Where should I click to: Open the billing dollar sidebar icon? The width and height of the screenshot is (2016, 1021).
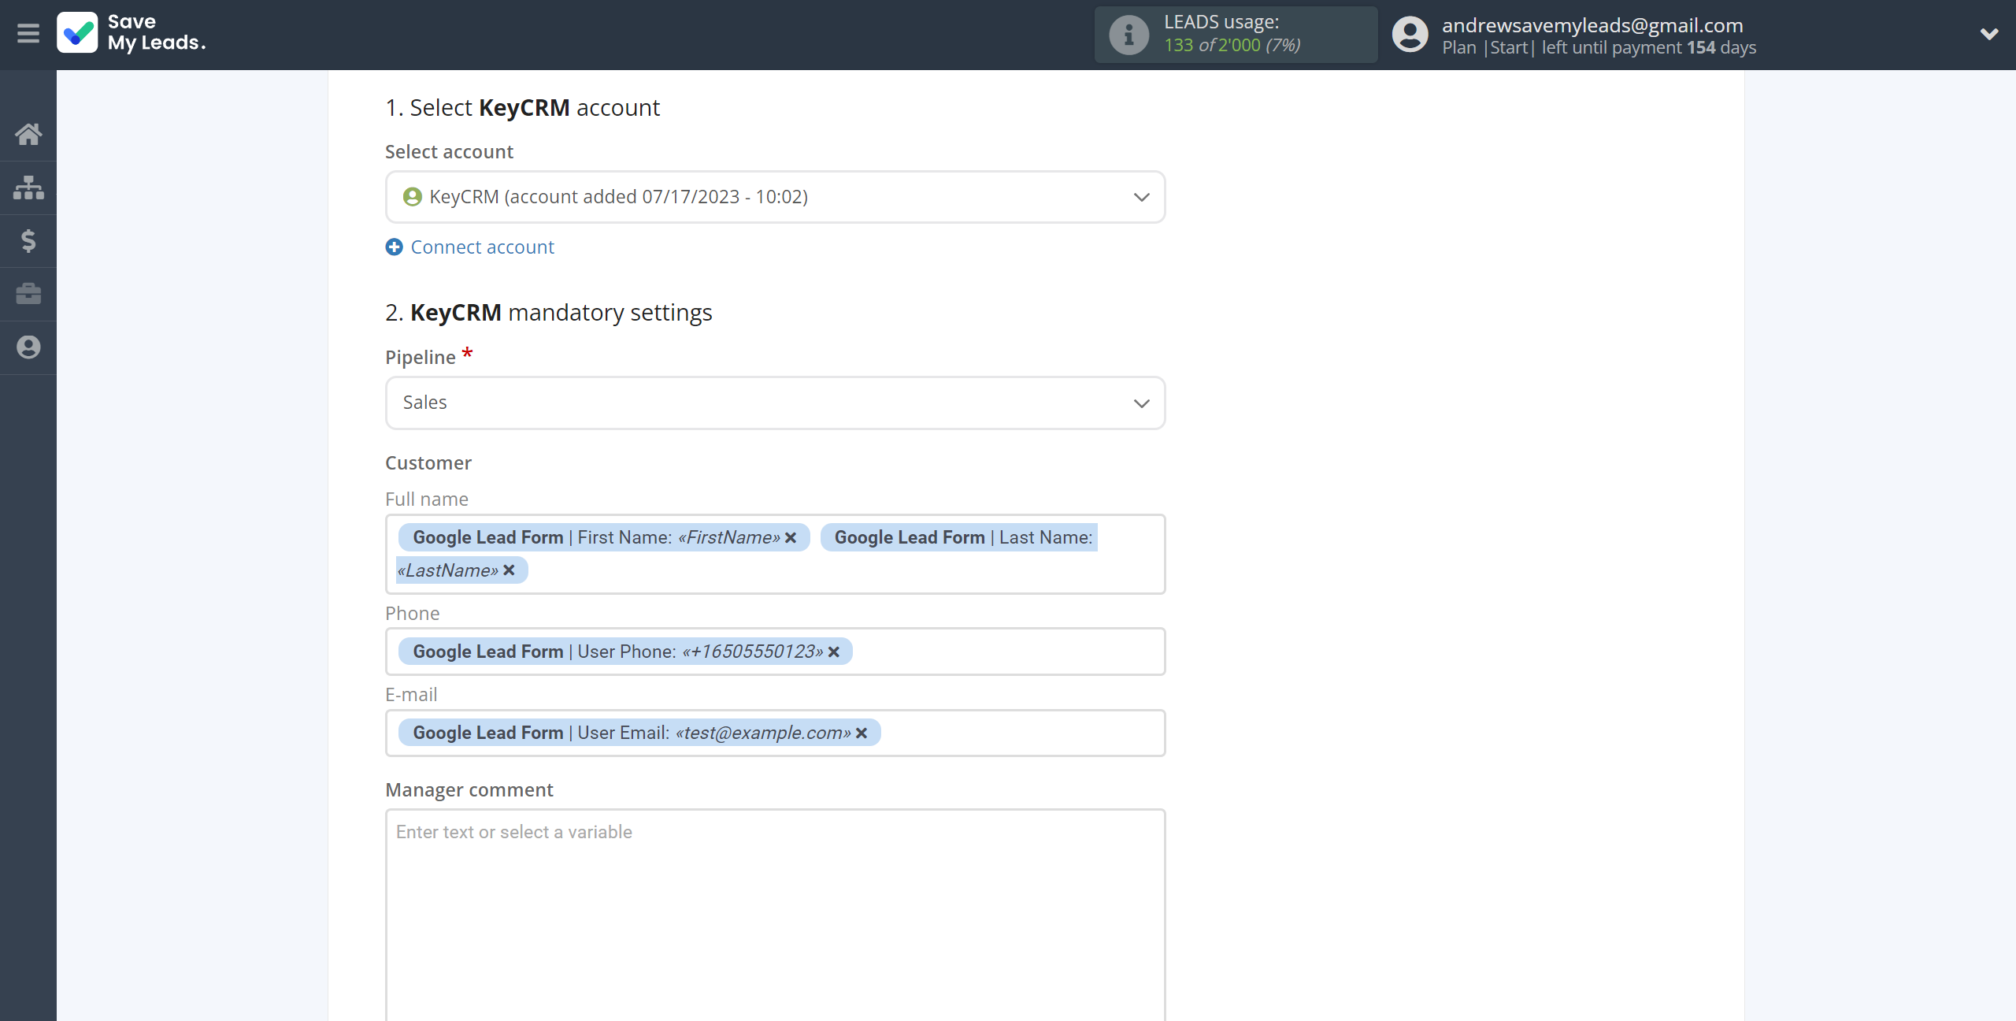(x=28, y=240)
